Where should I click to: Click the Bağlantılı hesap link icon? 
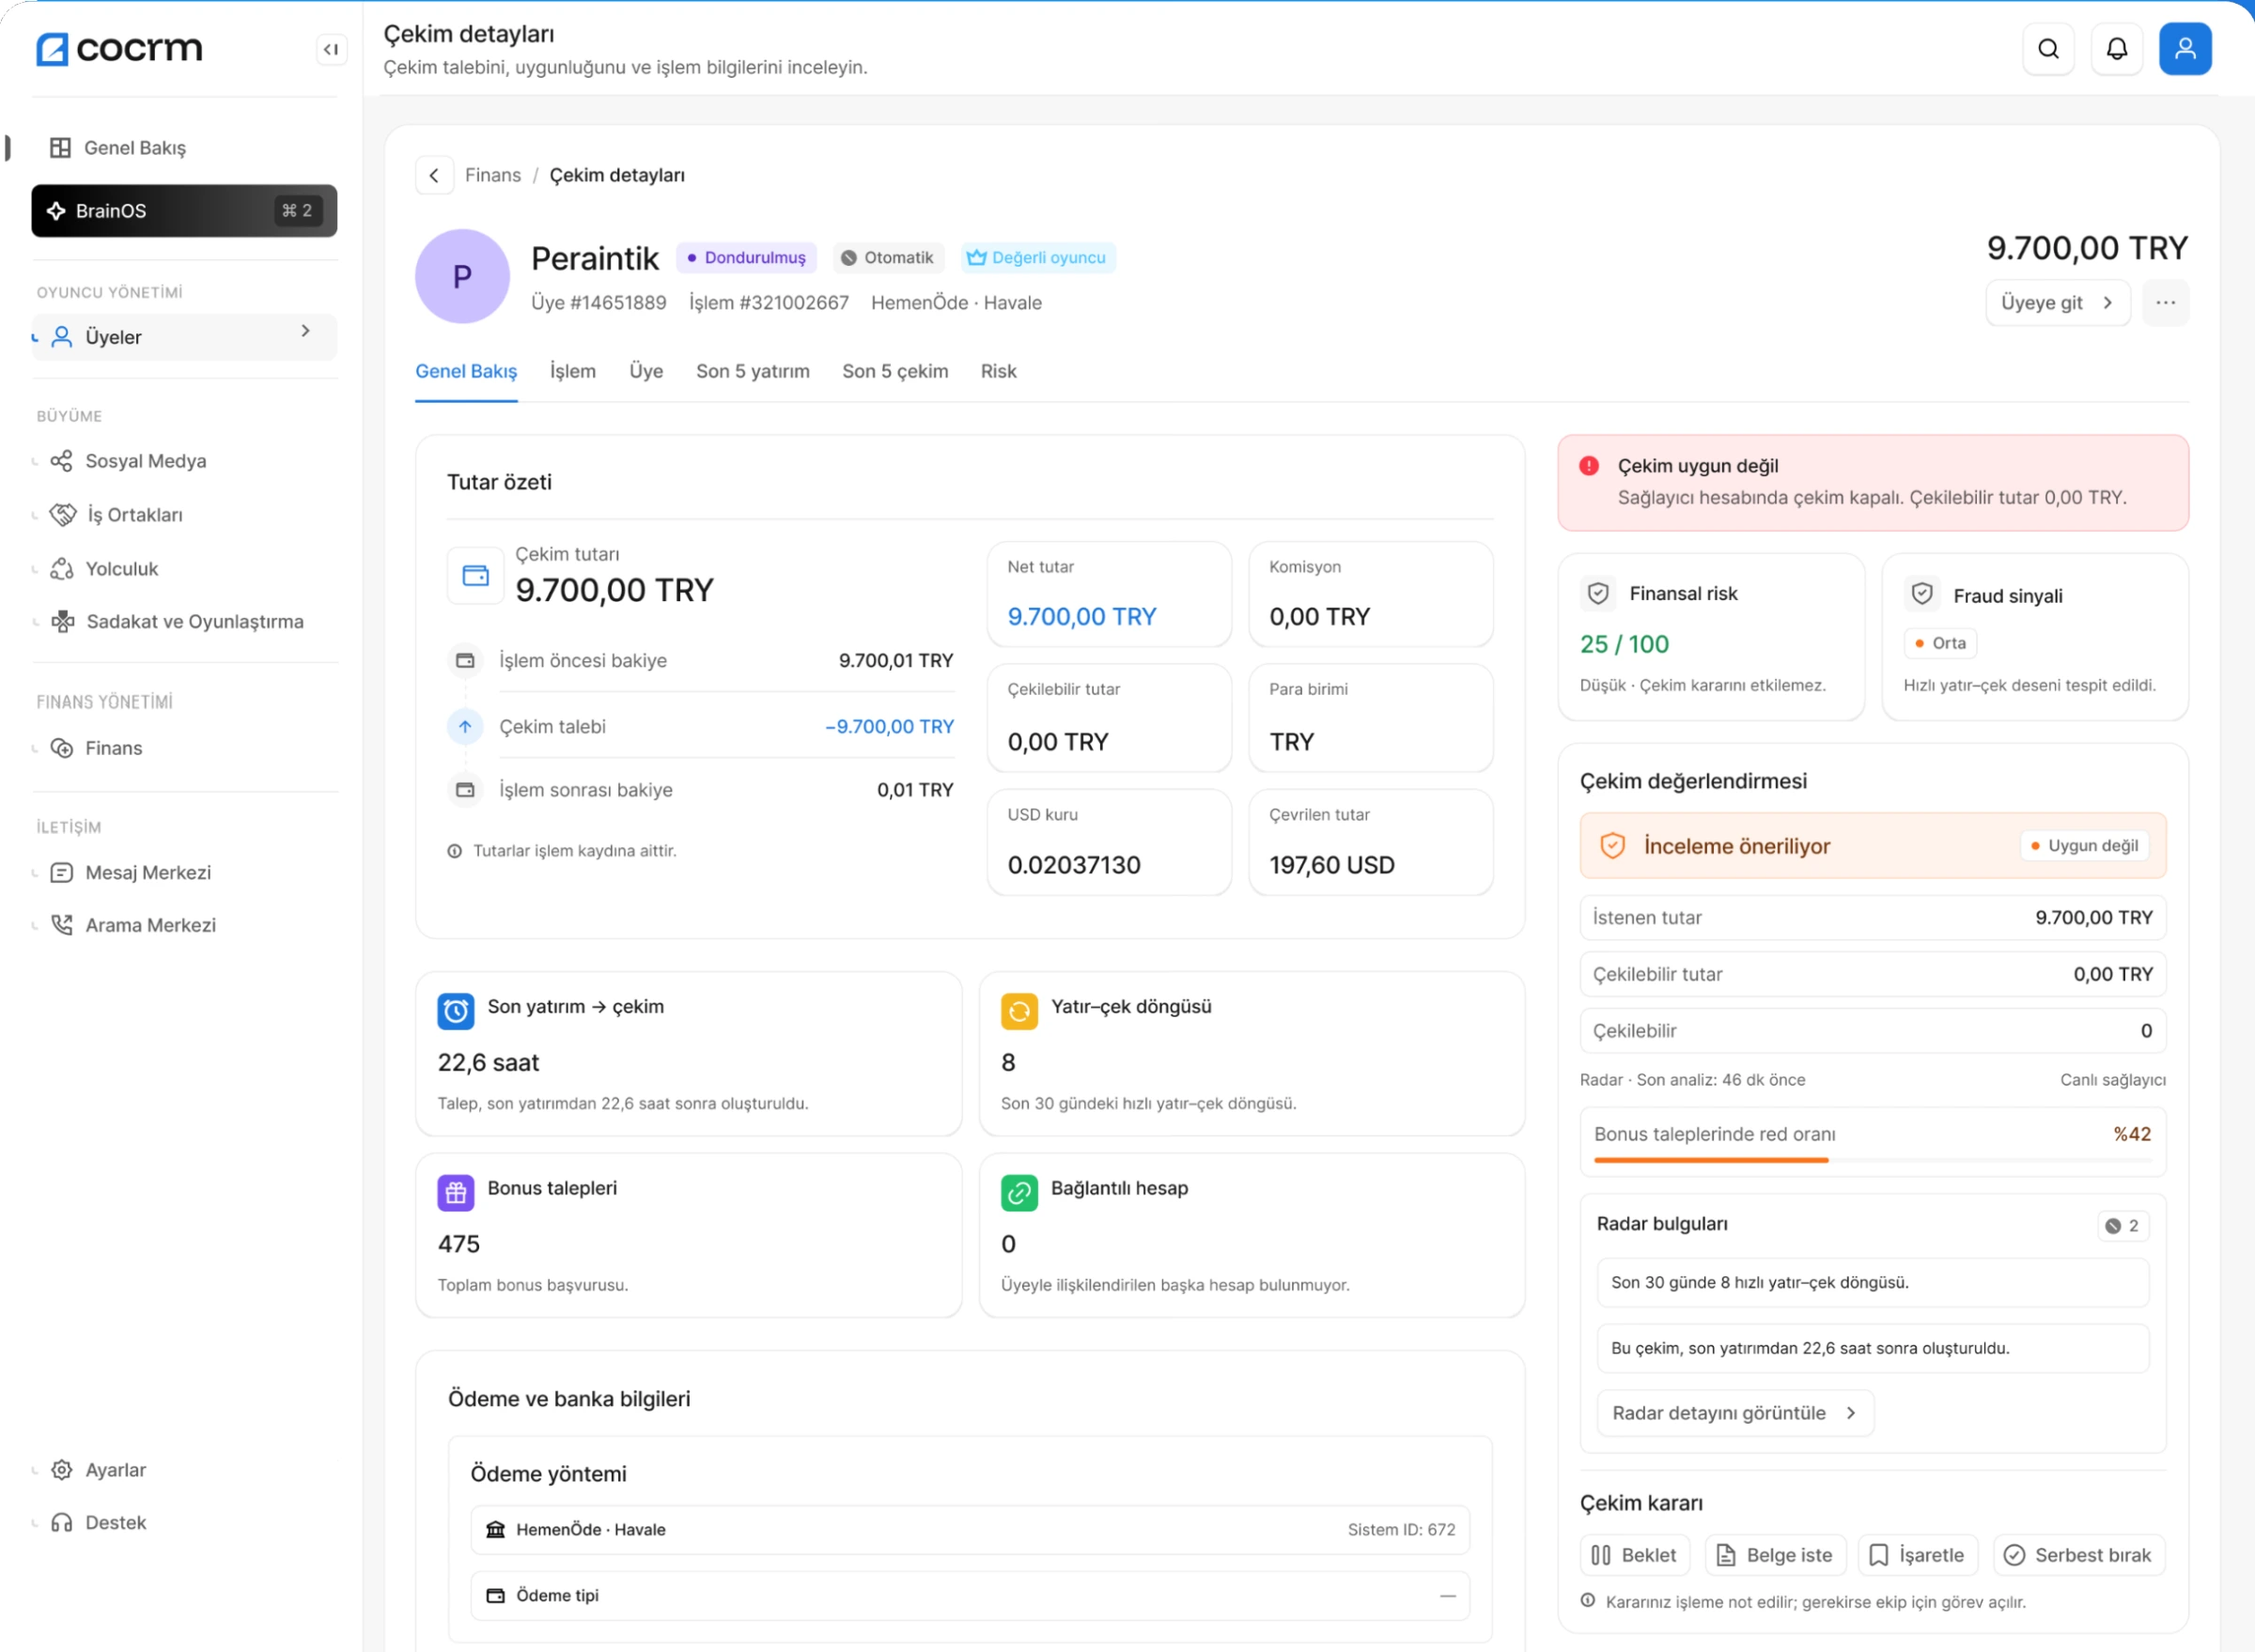coord(1019,1193)
